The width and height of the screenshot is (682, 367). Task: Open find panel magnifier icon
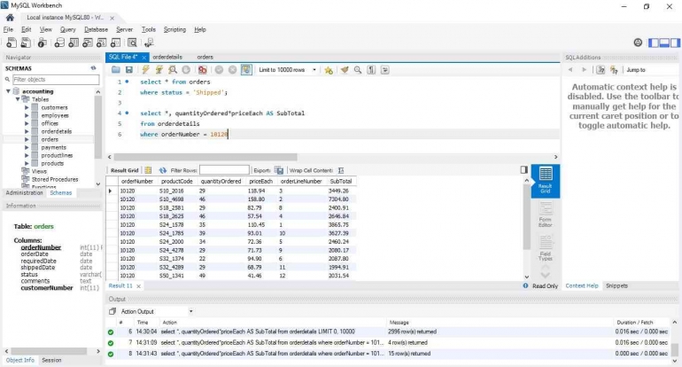358,70
